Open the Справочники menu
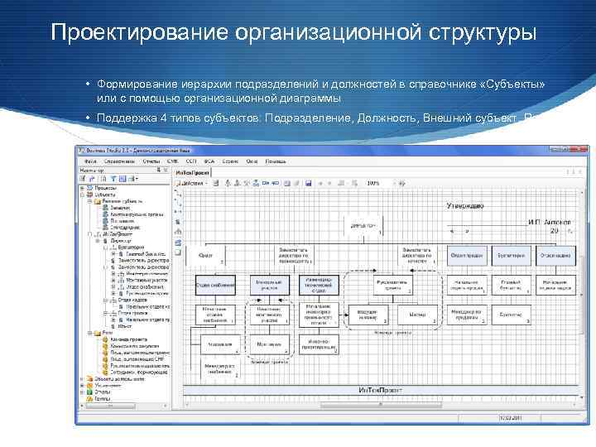 click(x=119, y=161)
